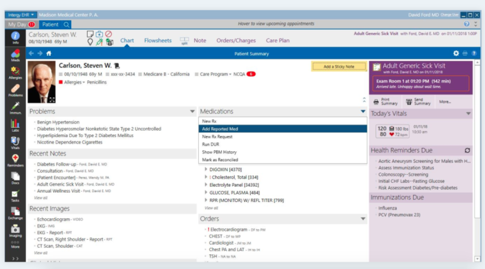Open the Allergies dropdown in patient banner
This screenshot has width=485, height=269.
[x=74, y=82]
